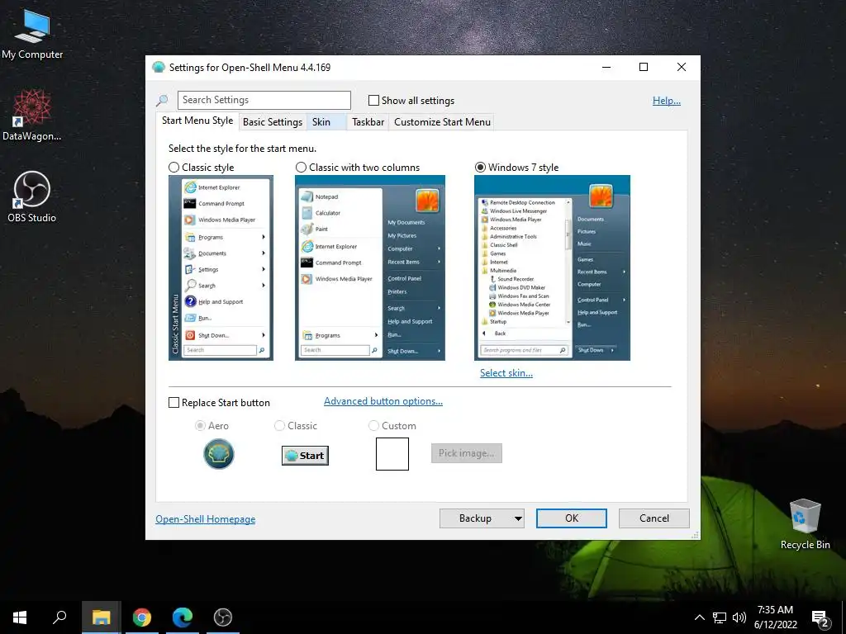Viewport: 846px width, 634px height.
Task: Visit the Open-Shell Homepage link
Action: [206, 519]
